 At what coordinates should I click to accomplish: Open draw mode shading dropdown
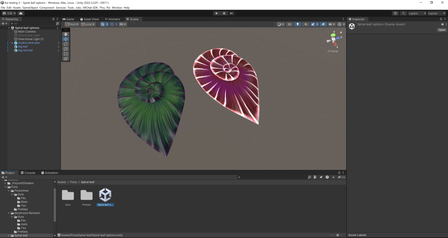[x=280, y=24]
